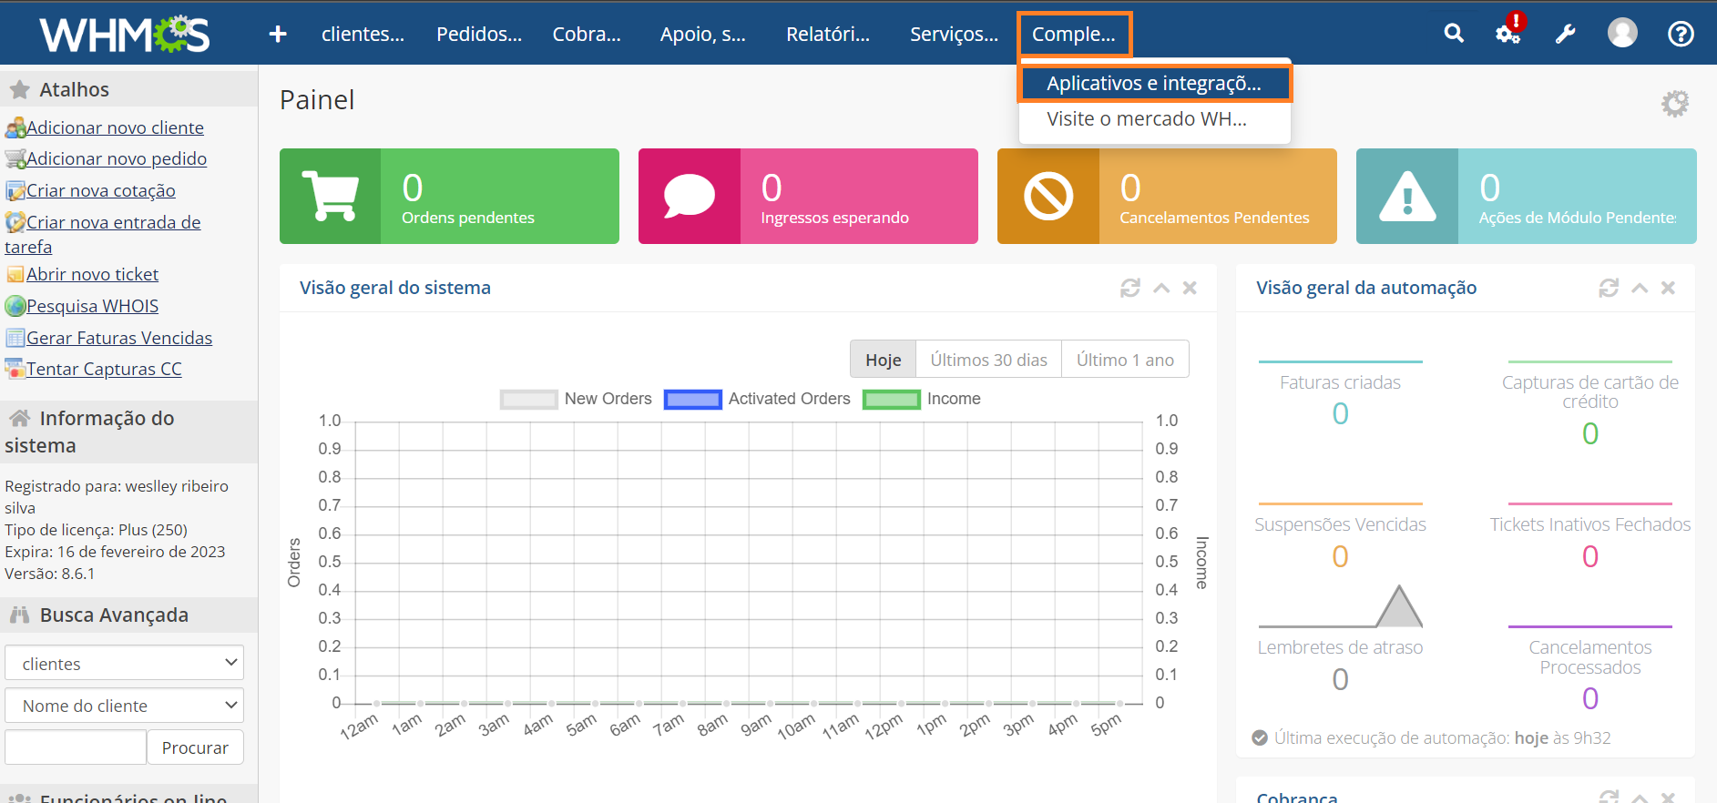Switch to the 'Últimos 30 dias' tab
The image size is (1717, 803).
click(988, 360)
